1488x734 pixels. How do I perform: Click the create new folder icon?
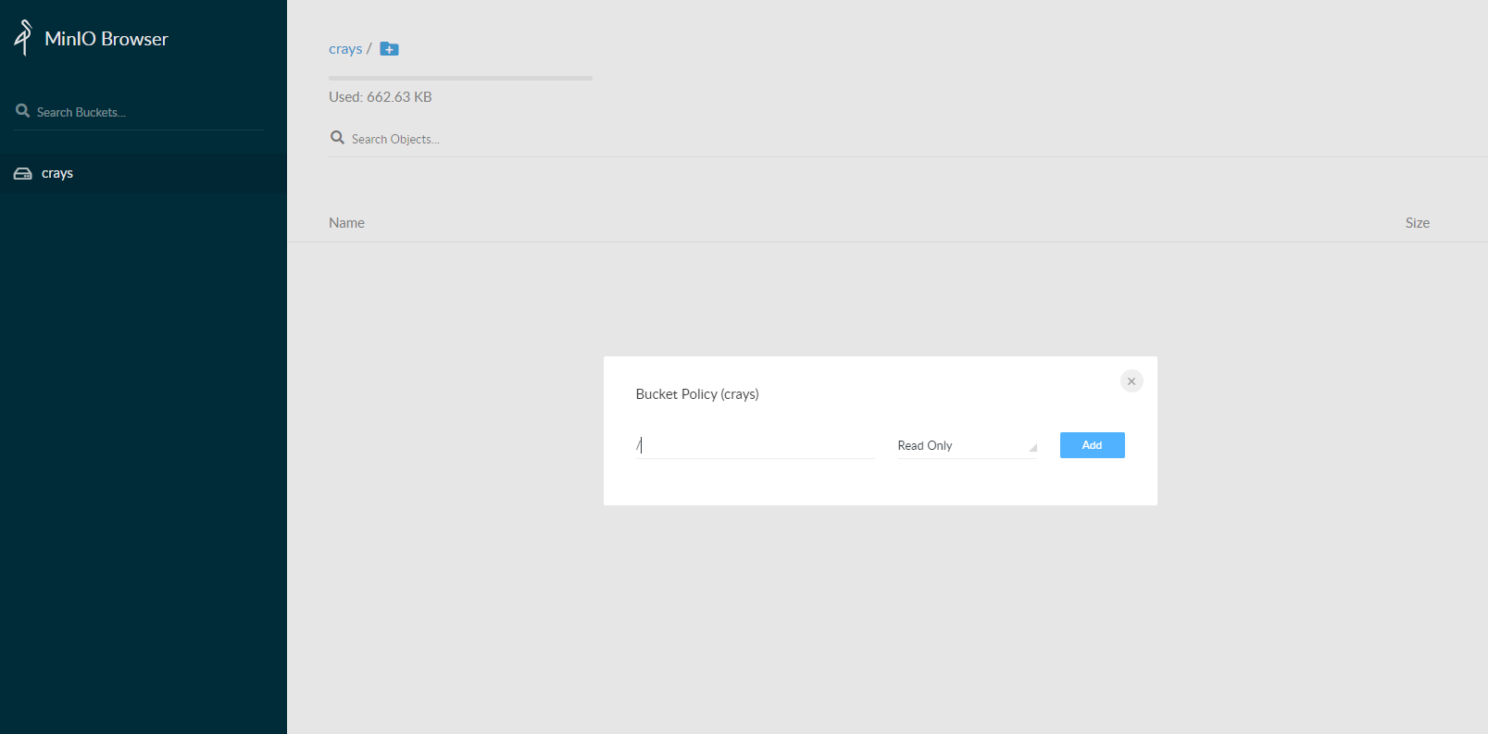[390, 49]
